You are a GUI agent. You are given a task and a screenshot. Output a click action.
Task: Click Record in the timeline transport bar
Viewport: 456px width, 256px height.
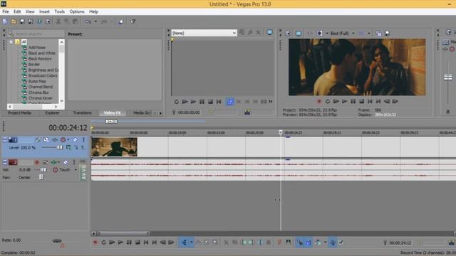[95, 242]
